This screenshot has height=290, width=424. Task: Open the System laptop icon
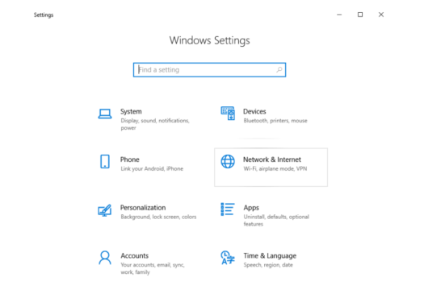coord(105,114)
